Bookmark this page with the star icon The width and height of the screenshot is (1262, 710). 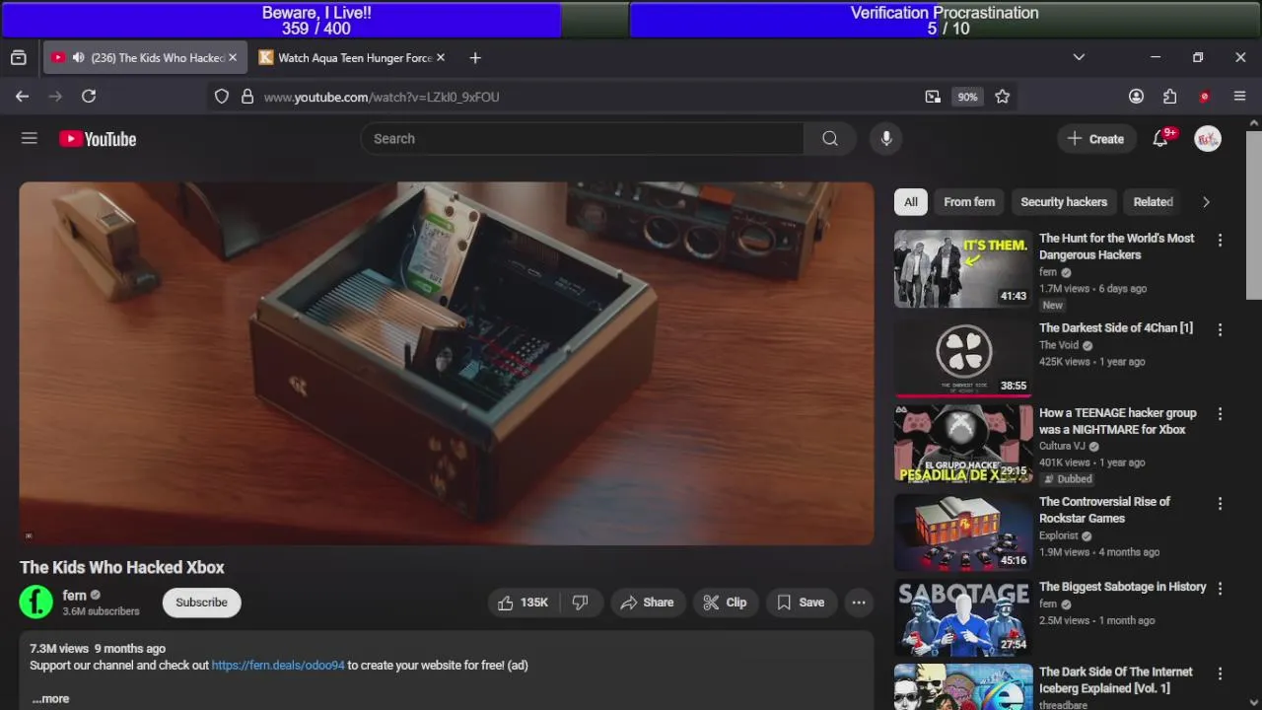click(x=1003, y=97)
